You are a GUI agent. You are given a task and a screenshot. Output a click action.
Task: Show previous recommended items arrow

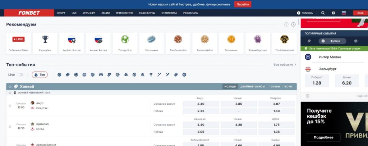286,24
